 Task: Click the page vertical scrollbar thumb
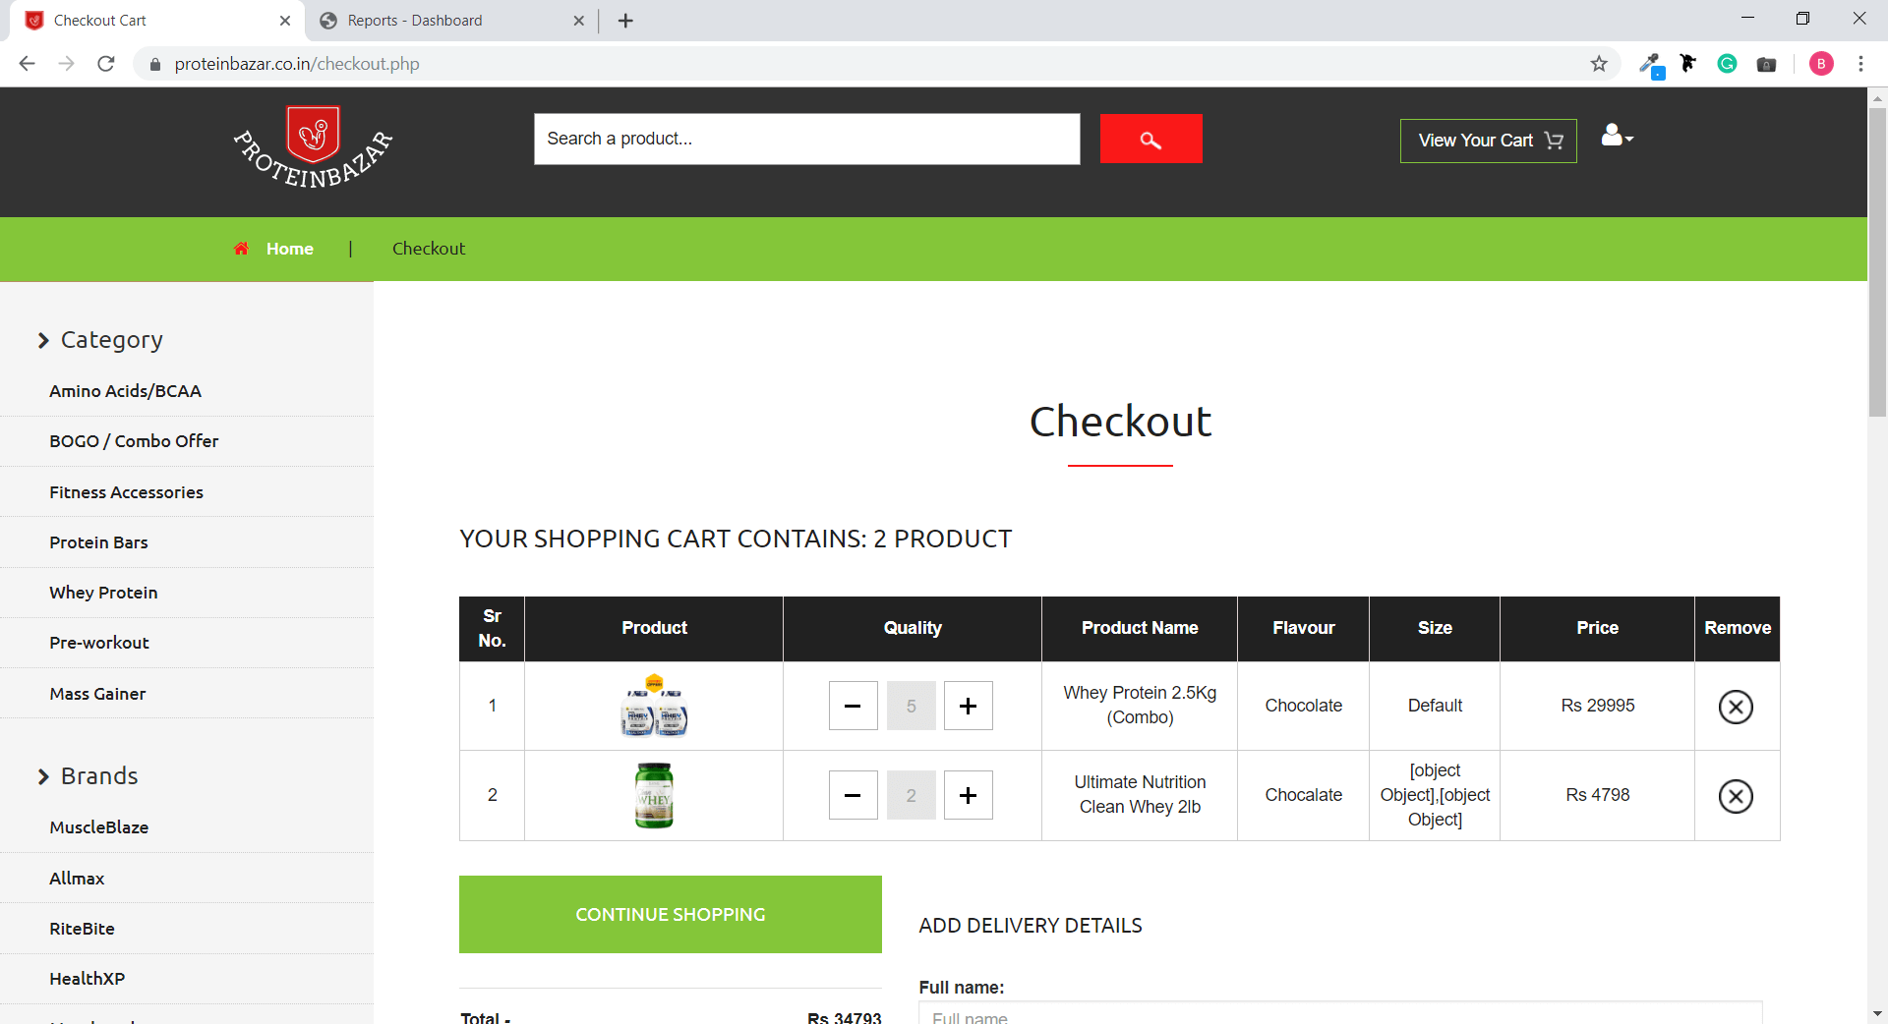pos(1877,261)
